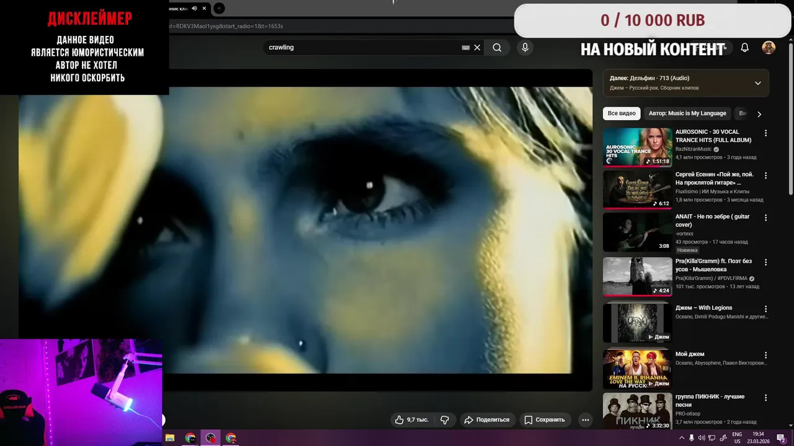
Task: Show next filter chips with arrow
Action: point(759,114)
